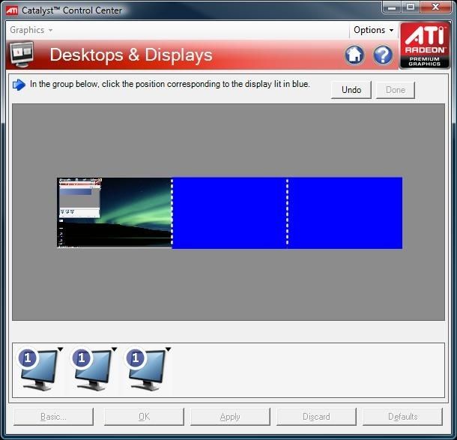Click the Defaults button
457x440 pixels.
[402, 416]
